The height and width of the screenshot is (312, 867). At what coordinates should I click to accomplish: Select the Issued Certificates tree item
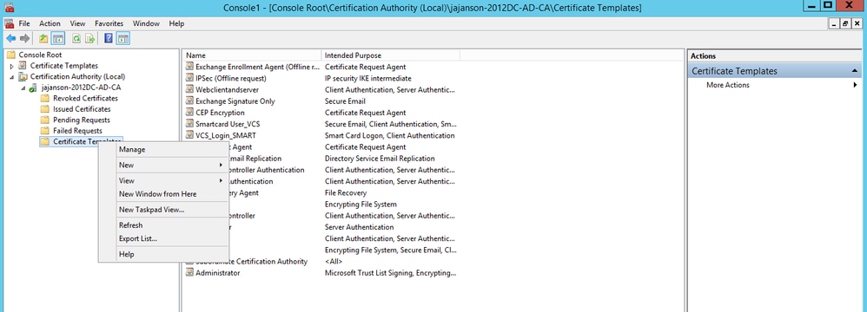tap(82, 109)
